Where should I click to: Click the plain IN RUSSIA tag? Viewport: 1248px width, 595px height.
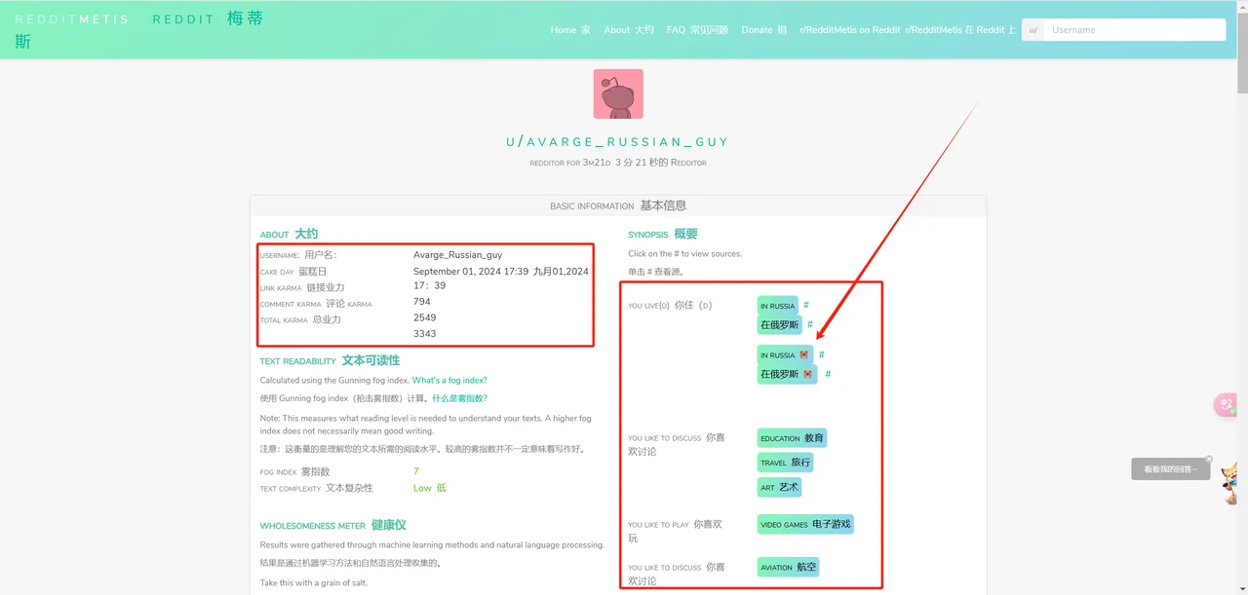778,306
